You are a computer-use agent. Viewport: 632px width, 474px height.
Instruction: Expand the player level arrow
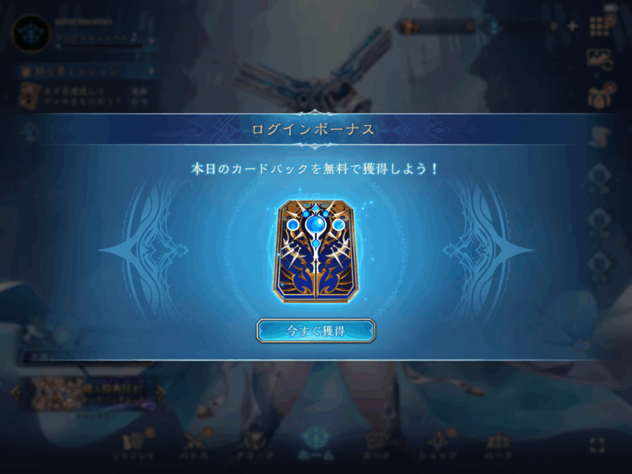pos(152,41)
